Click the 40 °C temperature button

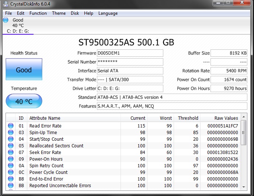coord(24,101)
